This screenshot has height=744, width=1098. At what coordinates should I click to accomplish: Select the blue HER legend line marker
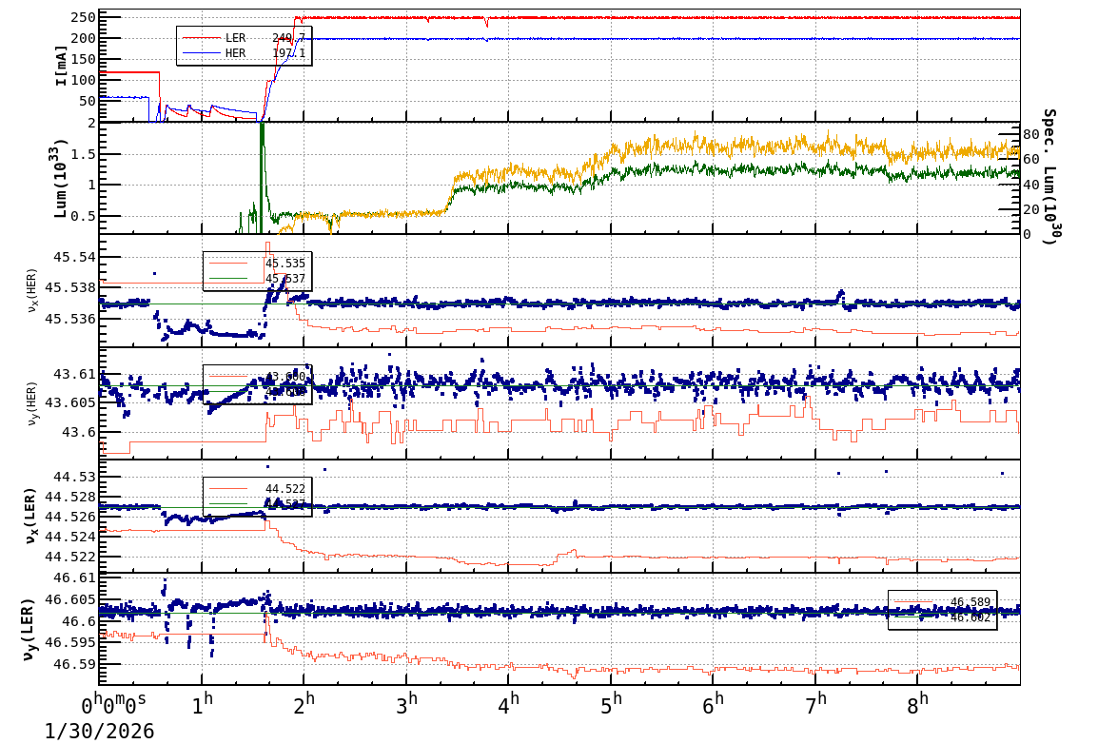coord(202,53)
